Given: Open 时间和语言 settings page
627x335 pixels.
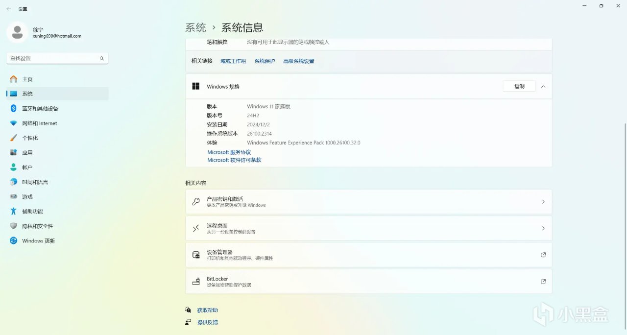Looking at the screenshot, I should [57, 182].
